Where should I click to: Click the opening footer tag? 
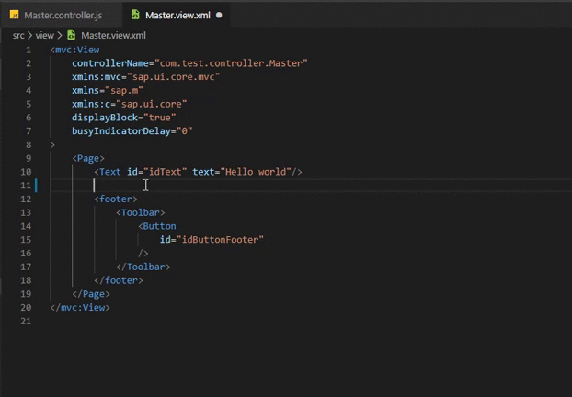click(x=116, y=199)
